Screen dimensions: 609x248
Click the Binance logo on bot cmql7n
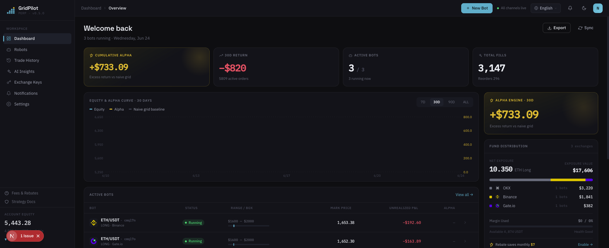[94, 223]
